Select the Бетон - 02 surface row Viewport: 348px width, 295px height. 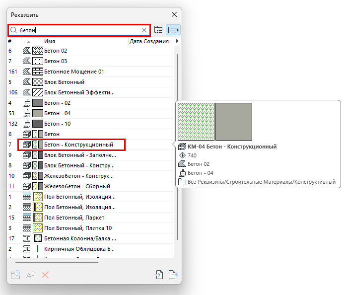click(90, 103)
